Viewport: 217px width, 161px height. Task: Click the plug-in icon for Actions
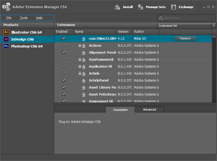[x=83, y=46]
